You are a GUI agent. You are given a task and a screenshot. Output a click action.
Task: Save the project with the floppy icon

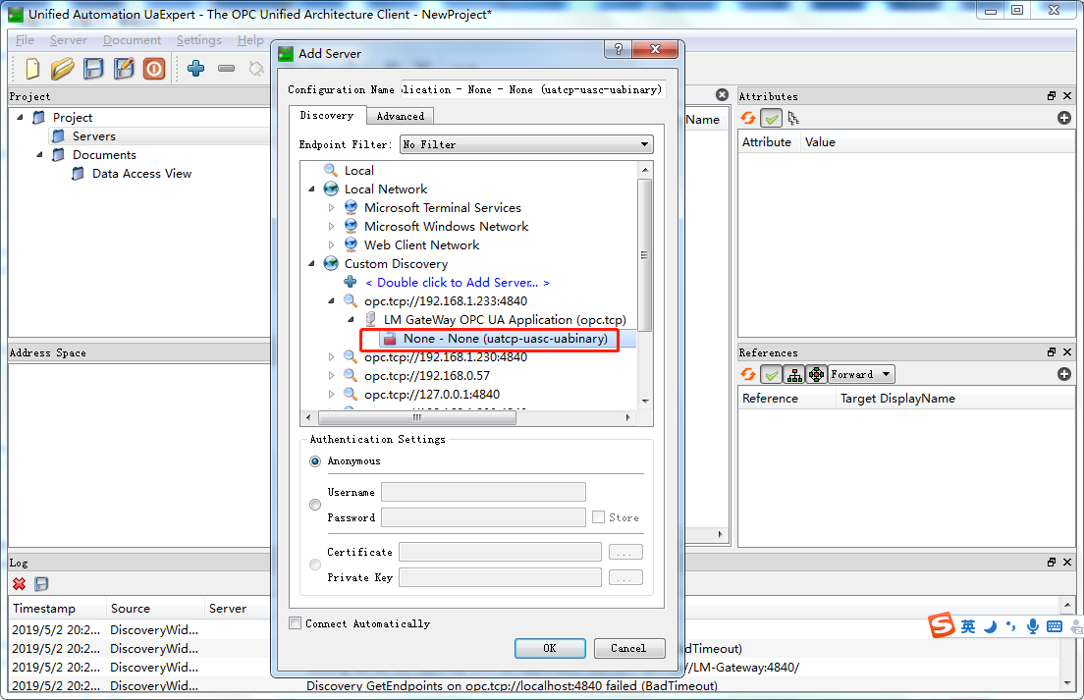tap(93, 69)
